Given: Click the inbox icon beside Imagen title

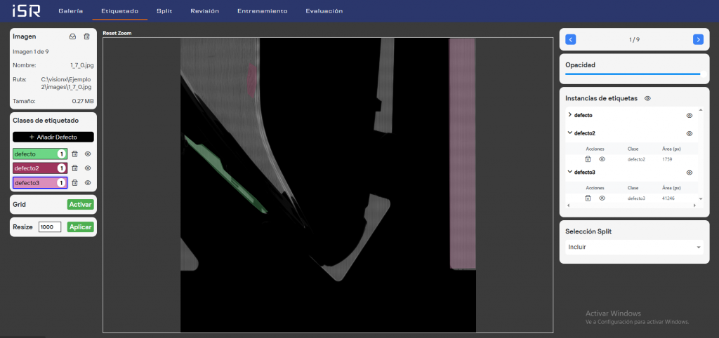Looking at the screenshot, I should (72, 36).
